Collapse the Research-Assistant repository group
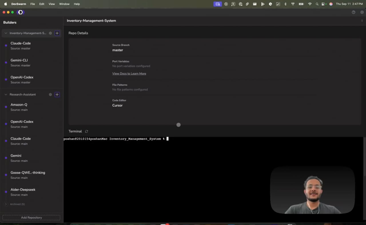The height and width of the screenshot is (225, 366). coord(6,94)
